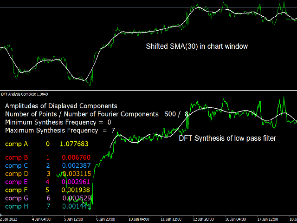Click the 'Number of Points / Number of Fourier Components' line
The image size is (297, 223).
82,114
